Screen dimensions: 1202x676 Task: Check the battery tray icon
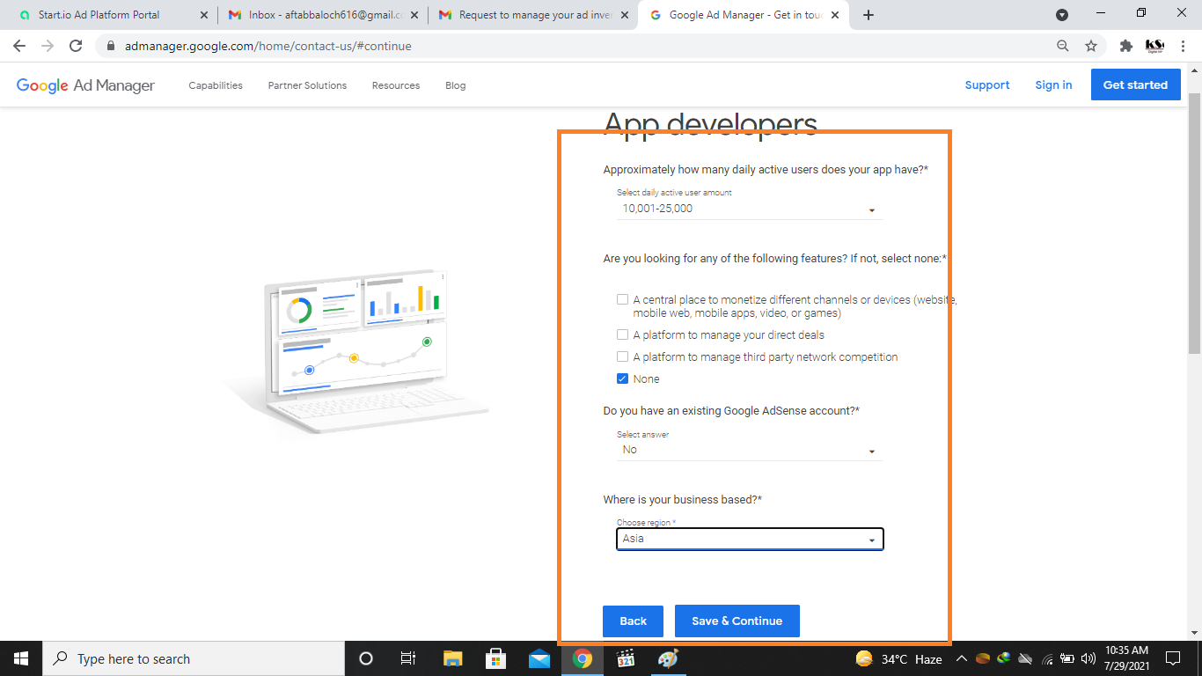tap(1067, 658)
